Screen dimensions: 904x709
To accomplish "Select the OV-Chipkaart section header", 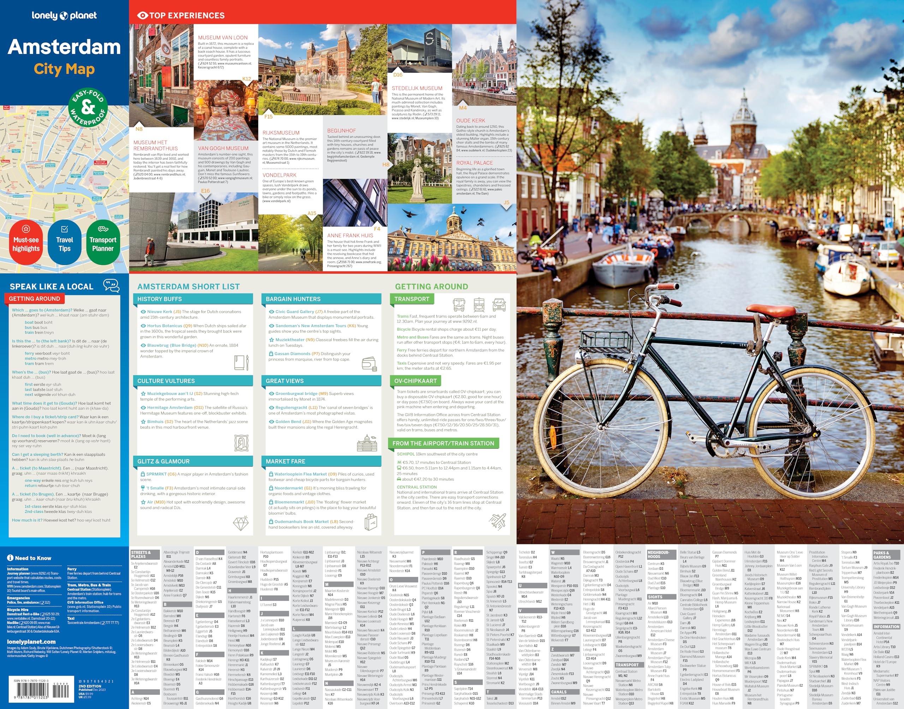I will point(415,381).
